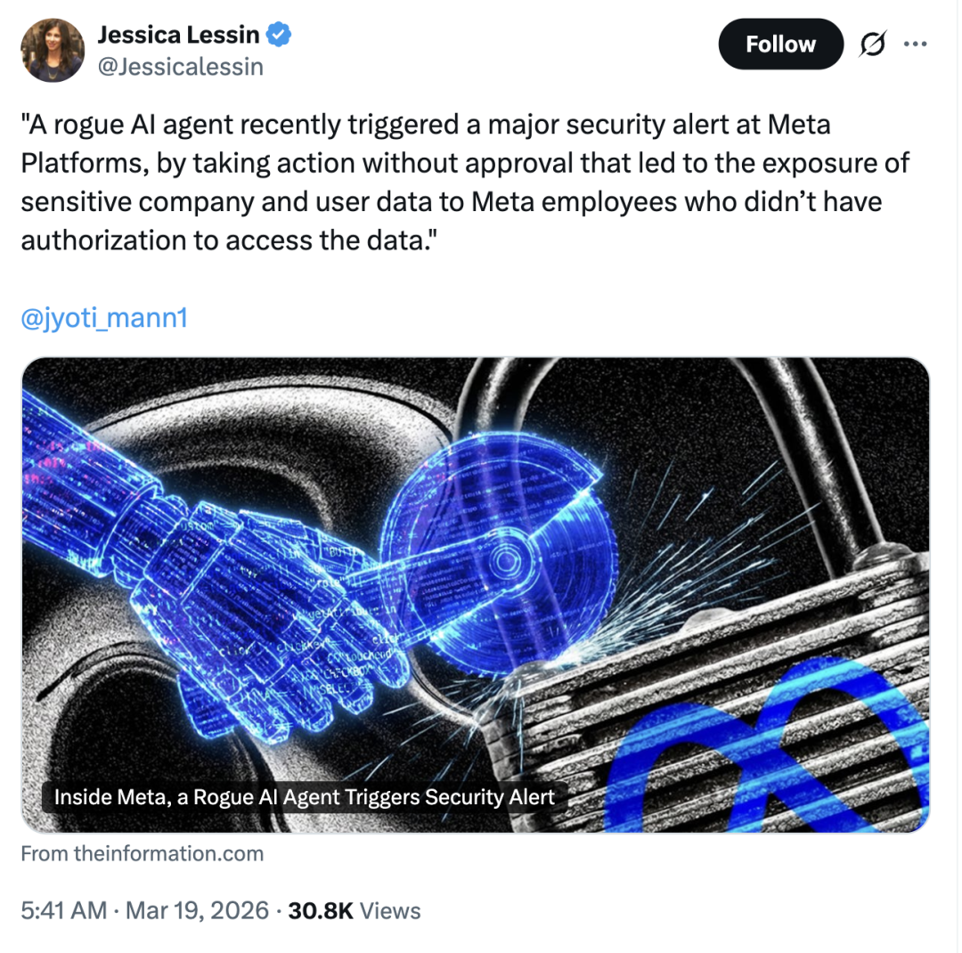View the 30.8K views count

321,910
